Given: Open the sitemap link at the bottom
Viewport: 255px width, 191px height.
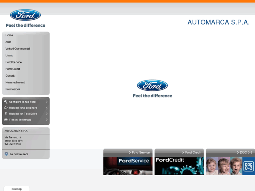Looking at the screenshot, I should pos(16,189).
